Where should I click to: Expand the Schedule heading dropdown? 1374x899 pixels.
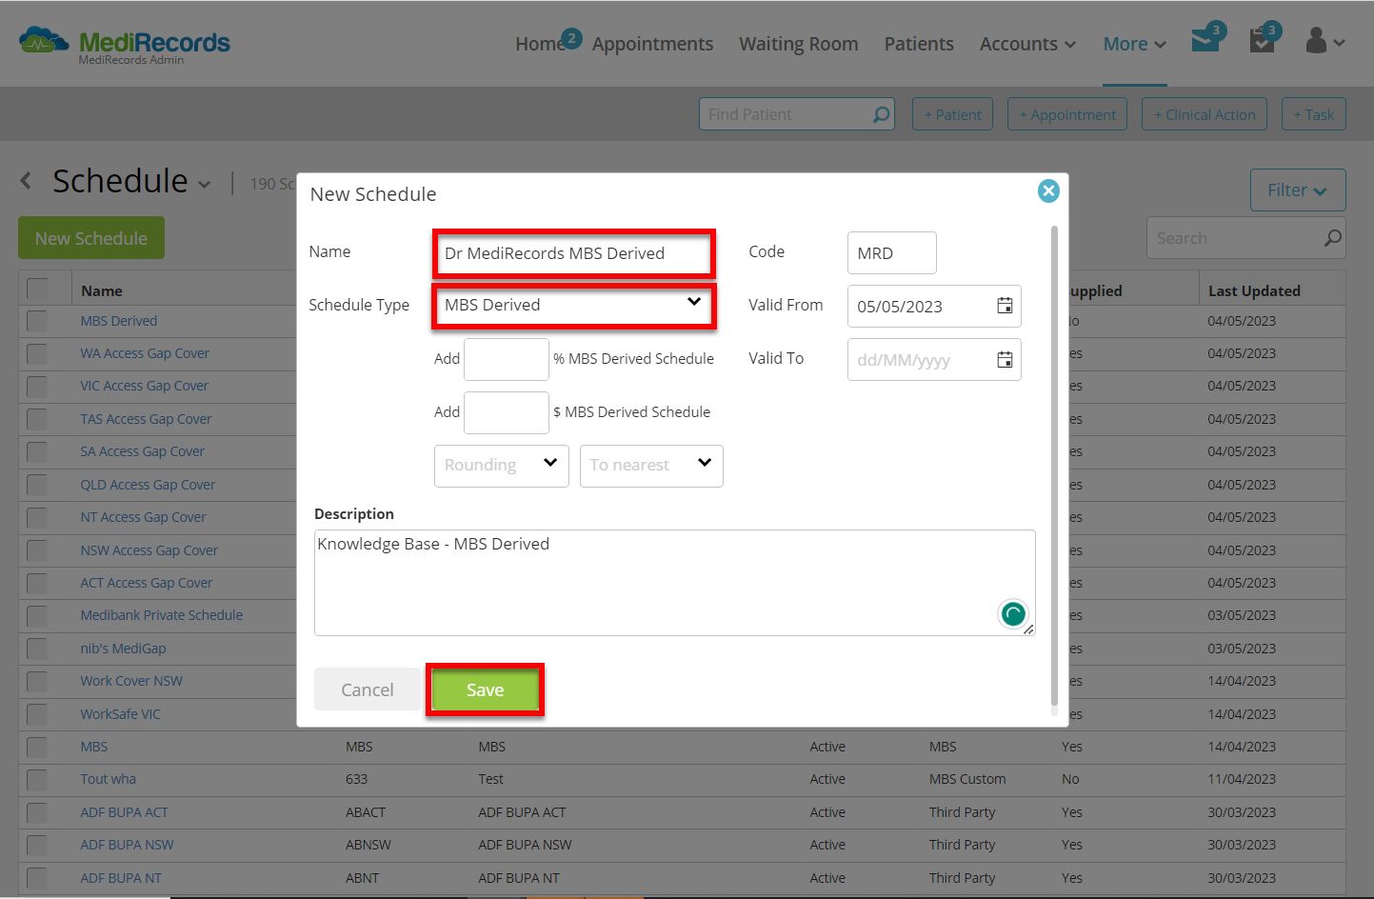coord(204,185)
